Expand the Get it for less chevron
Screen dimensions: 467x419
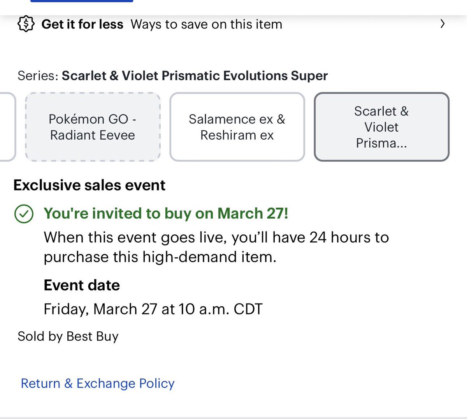(x=442, y=24)
